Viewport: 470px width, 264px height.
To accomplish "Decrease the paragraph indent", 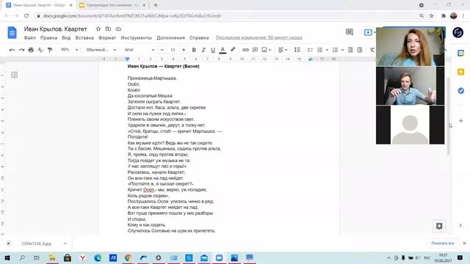I will [350, 50].
